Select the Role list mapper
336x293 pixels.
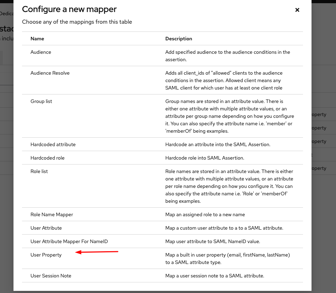39,172
